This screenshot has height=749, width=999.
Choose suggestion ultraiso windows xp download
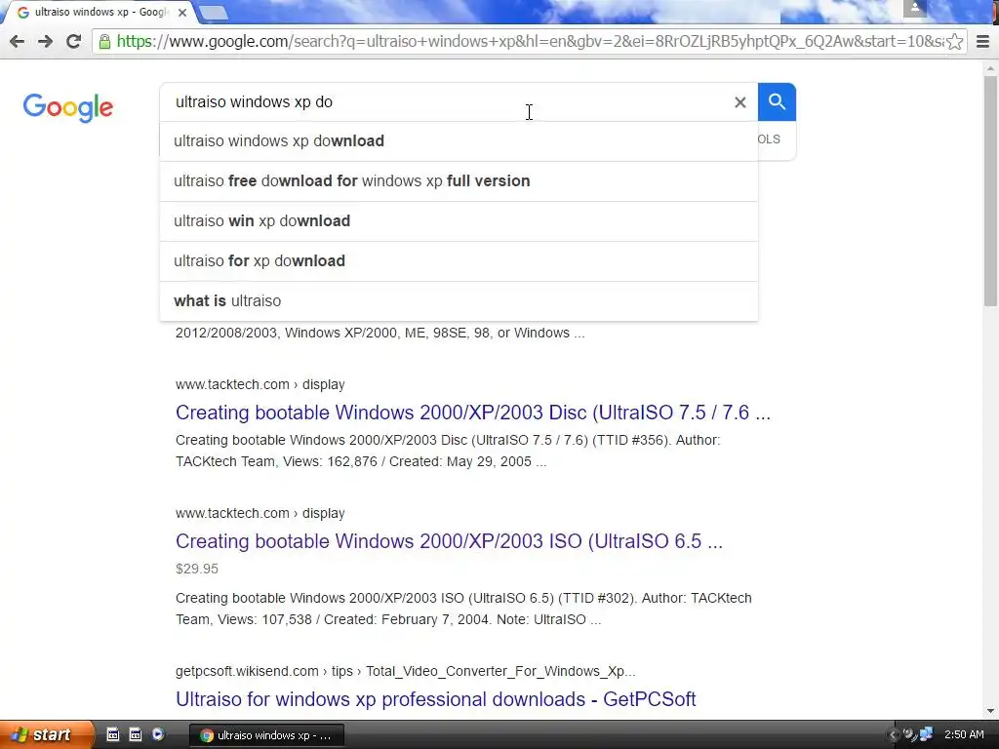point(459,140)
